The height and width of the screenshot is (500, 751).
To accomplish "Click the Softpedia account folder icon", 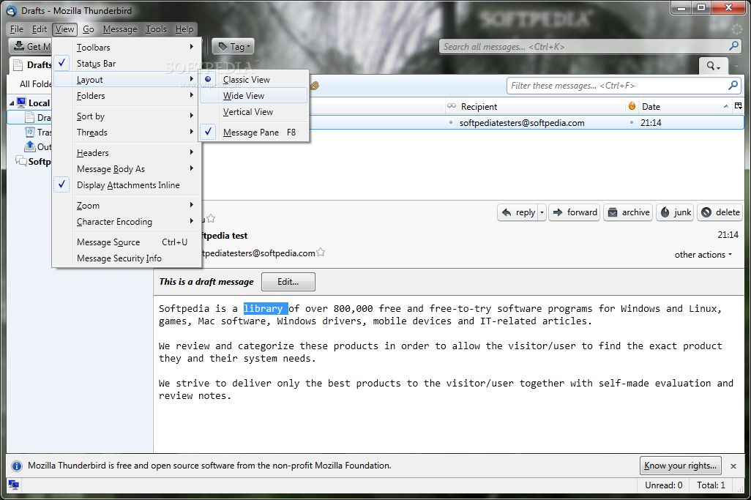I will click(x=20, y=161).
